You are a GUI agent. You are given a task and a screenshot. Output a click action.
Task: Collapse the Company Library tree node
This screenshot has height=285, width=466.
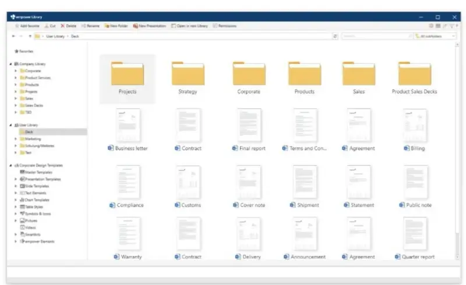coord(10,64)
